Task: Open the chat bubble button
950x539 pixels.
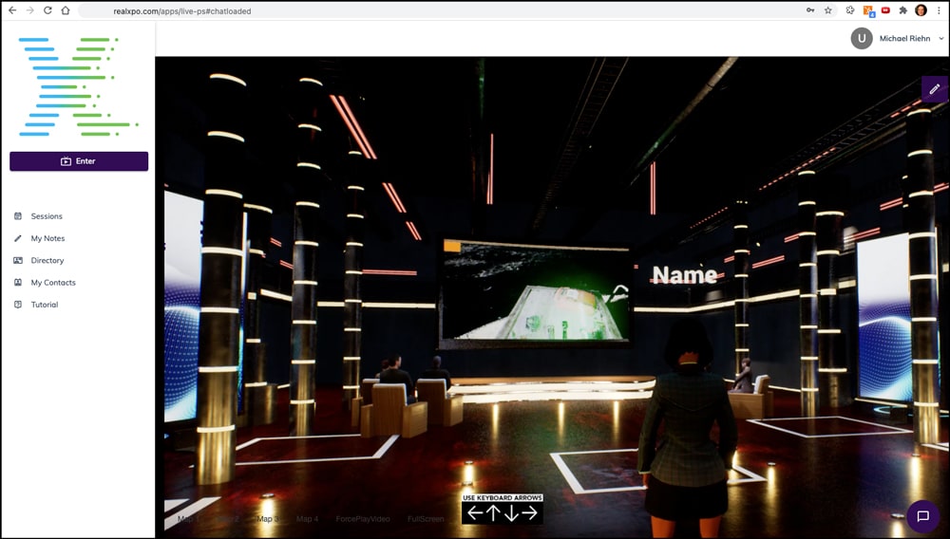Action: [922, 516]
